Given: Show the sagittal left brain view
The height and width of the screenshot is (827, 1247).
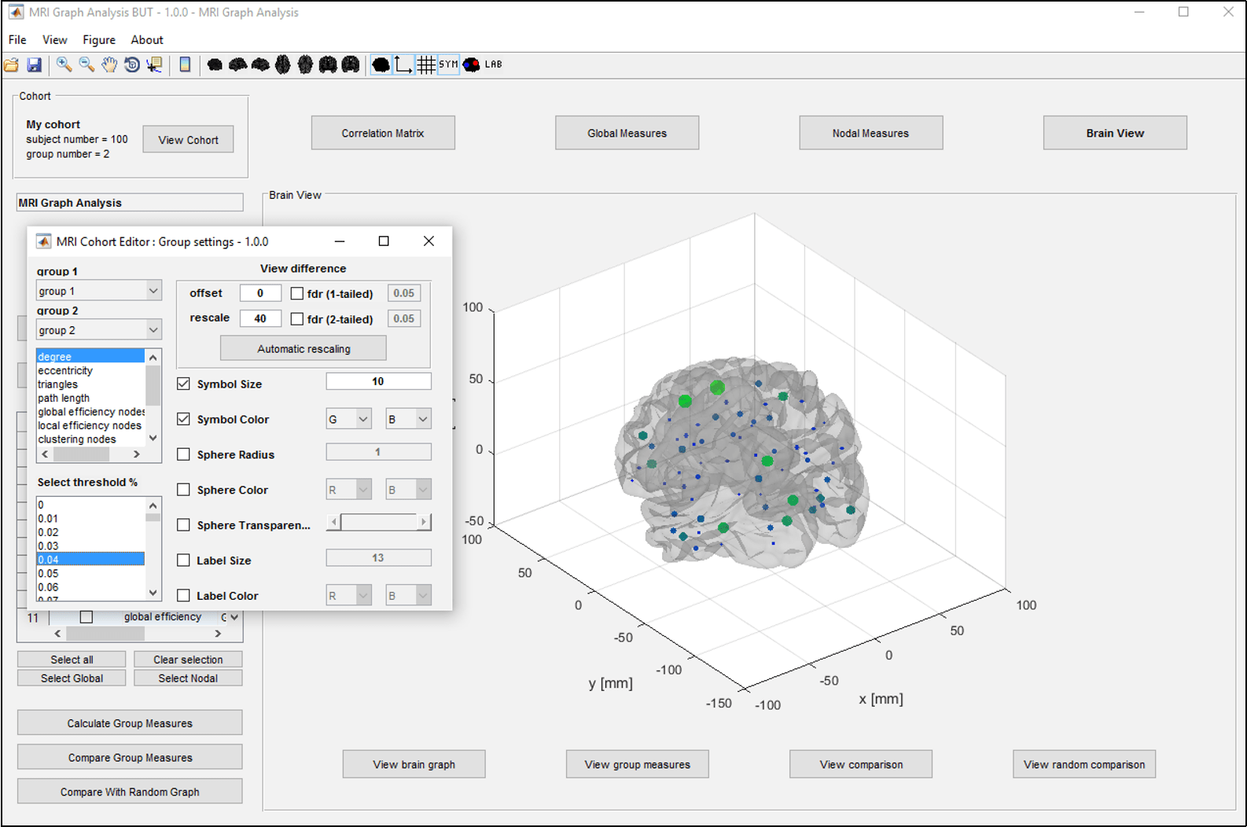Looking at the screenshot, I should tap(237, 65).
